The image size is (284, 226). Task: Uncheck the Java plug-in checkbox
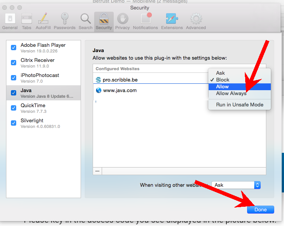14,93
